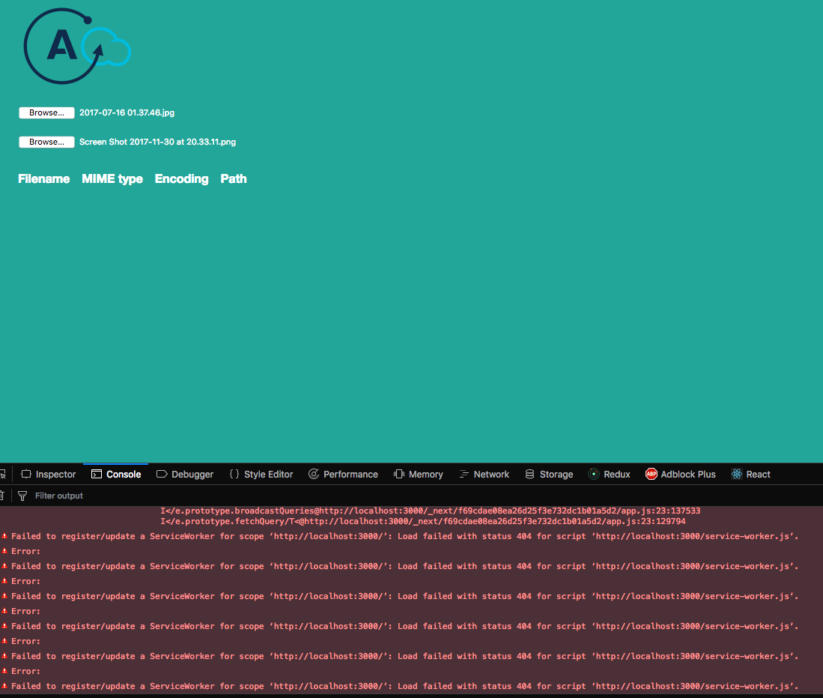
Task: Open the Network tab
Action: click(x=484, y=474)
